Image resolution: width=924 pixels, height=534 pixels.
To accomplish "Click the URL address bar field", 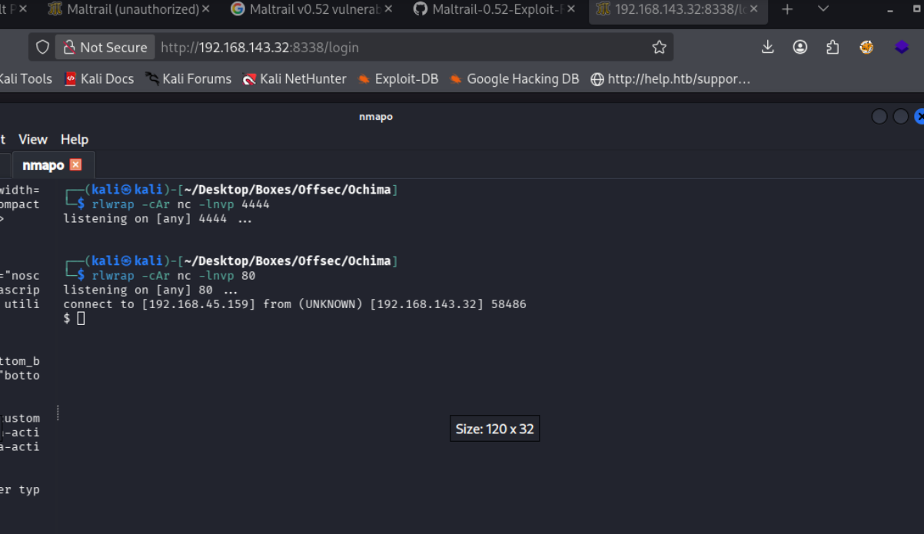I will 400,48.
